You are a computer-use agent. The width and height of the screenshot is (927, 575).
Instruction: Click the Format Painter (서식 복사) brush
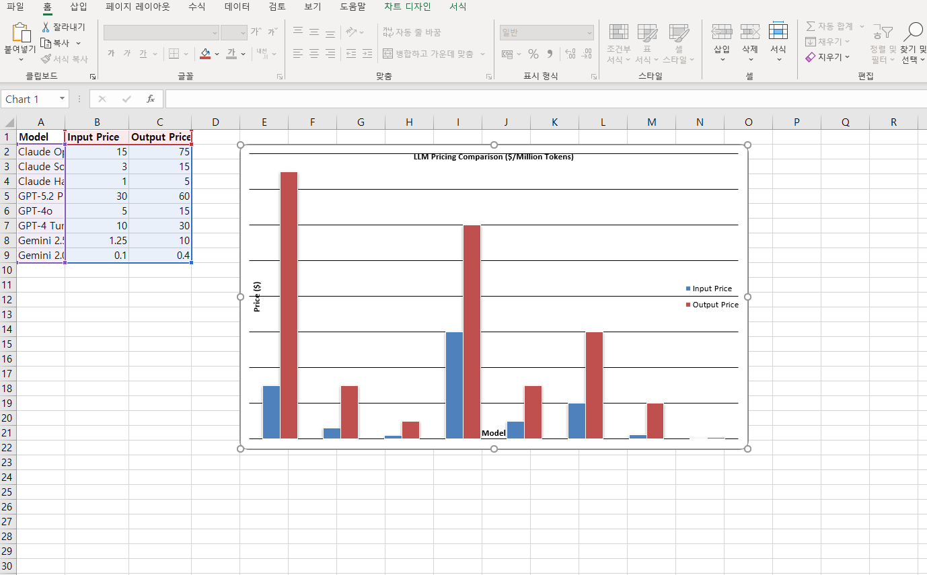(x=46, y=59)
